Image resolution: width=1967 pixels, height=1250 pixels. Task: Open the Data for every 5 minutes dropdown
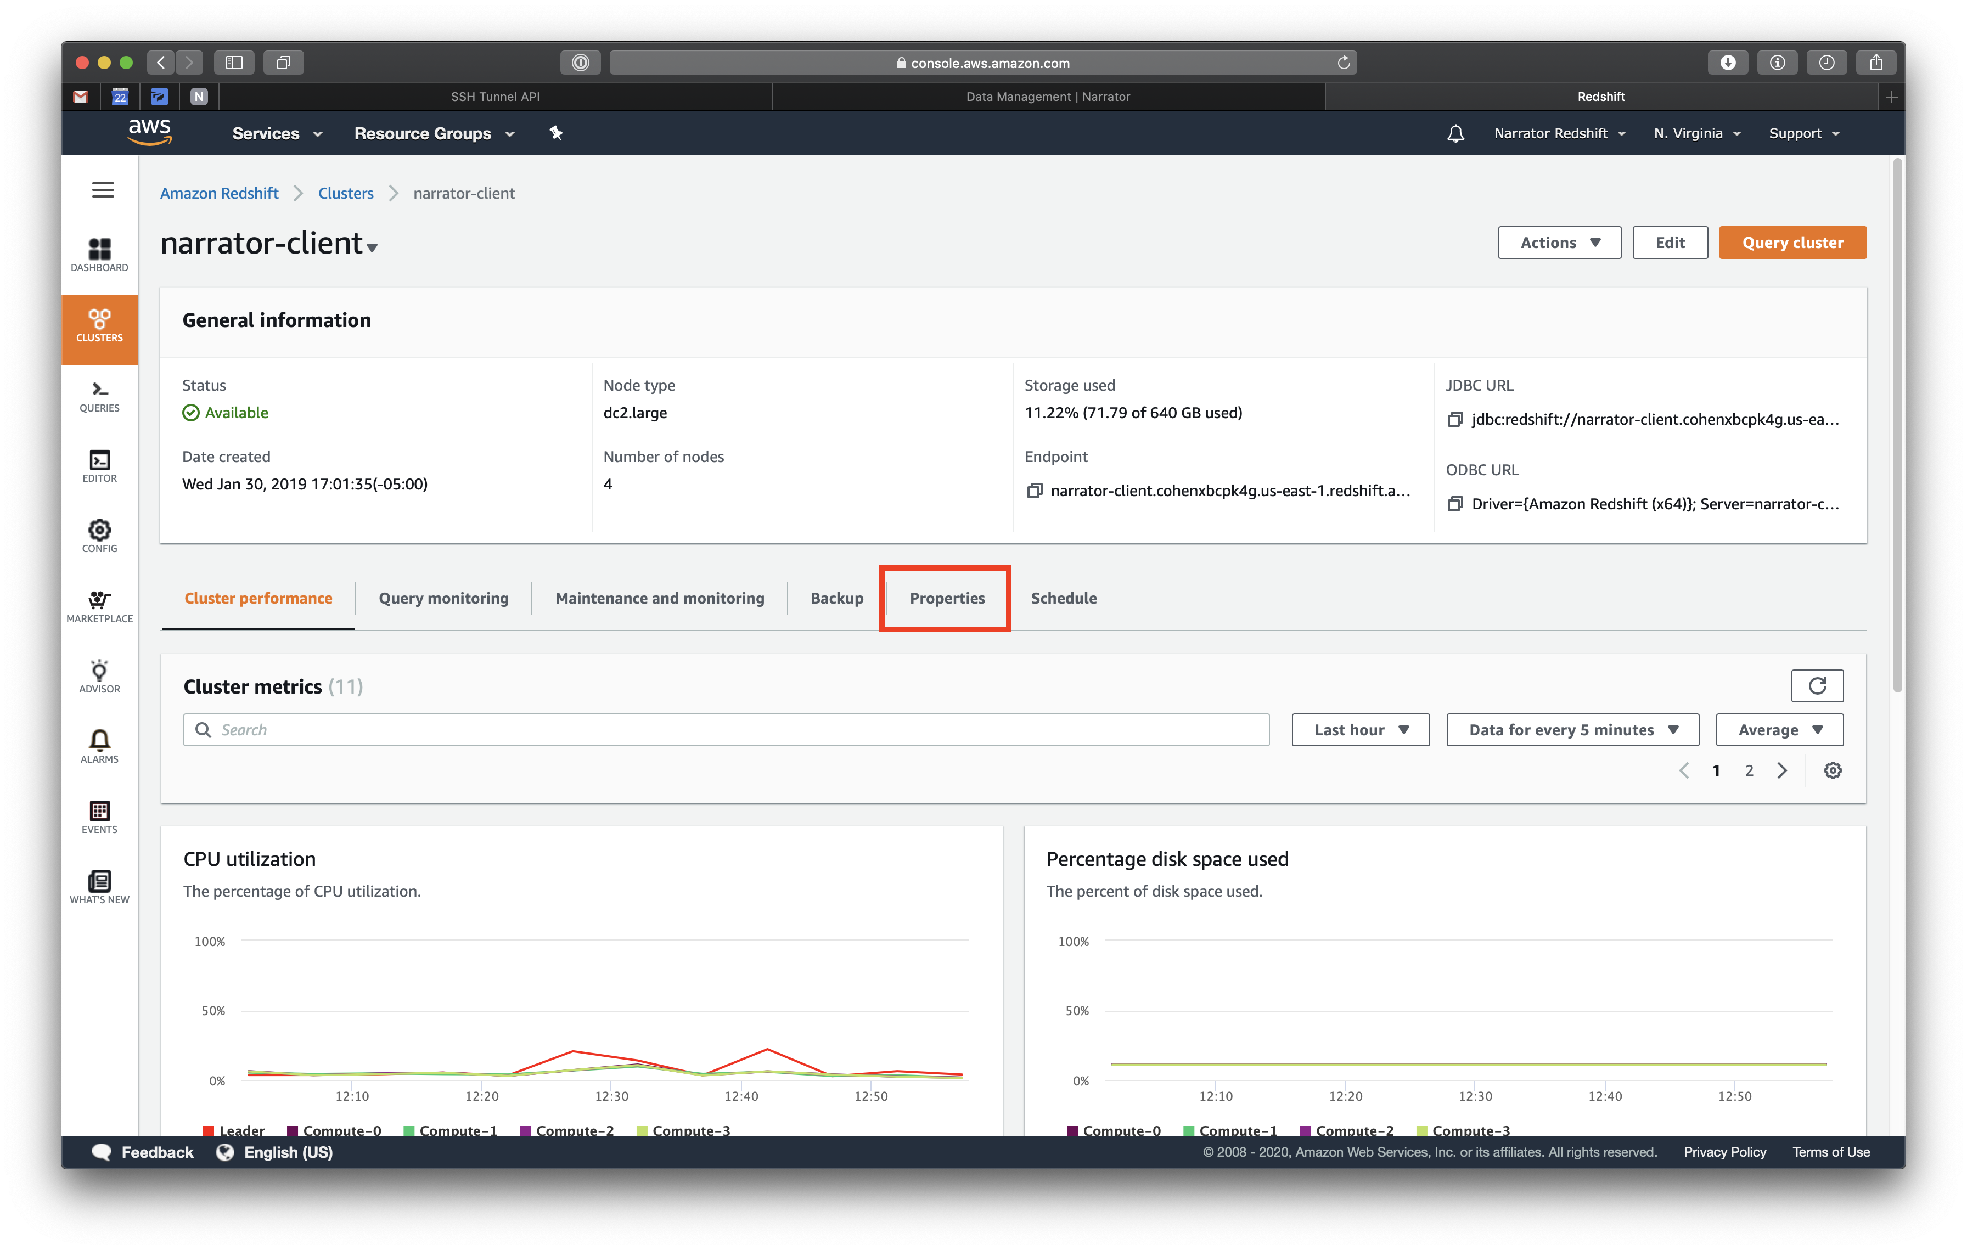coord(1572,730)
